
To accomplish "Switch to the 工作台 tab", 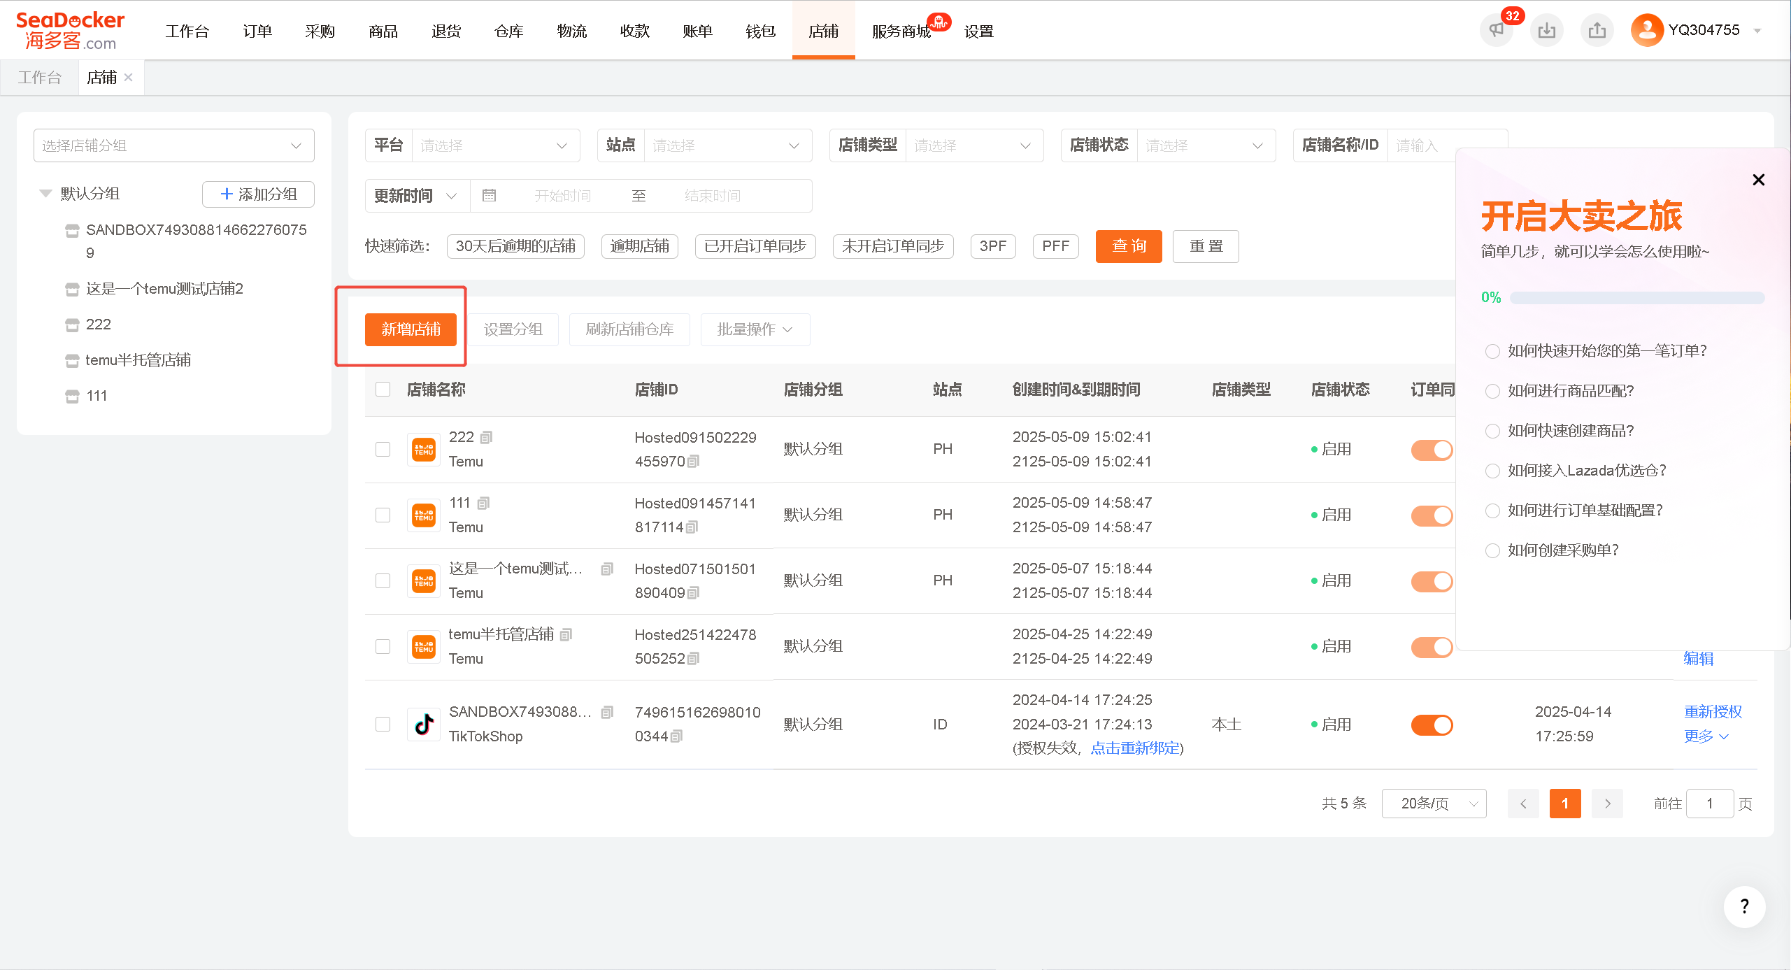I will [x=40, y=77].
